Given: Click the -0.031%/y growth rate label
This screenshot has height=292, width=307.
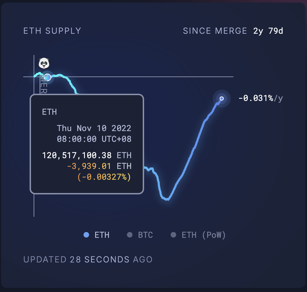Looking at the screenshot, I should [260, 98].
